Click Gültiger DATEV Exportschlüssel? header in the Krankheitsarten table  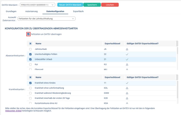[143, 77]
